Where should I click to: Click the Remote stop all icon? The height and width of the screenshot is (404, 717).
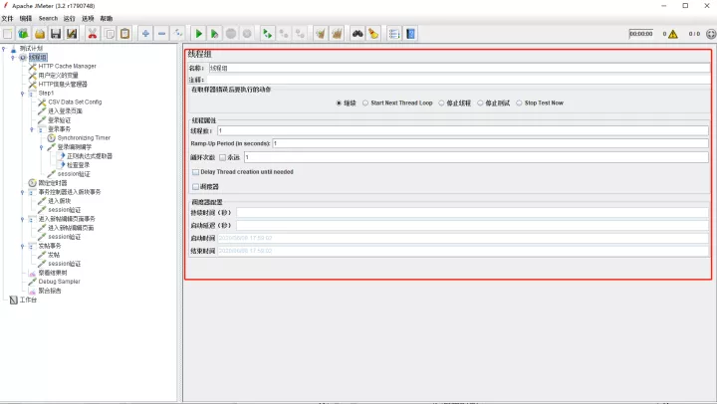[284, 34]
